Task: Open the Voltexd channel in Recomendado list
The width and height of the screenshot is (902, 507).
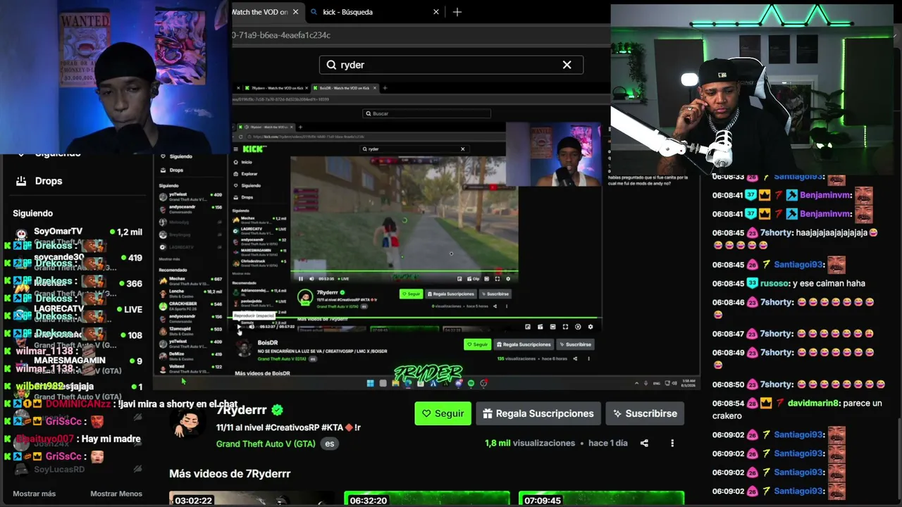Action: point(190,368)
